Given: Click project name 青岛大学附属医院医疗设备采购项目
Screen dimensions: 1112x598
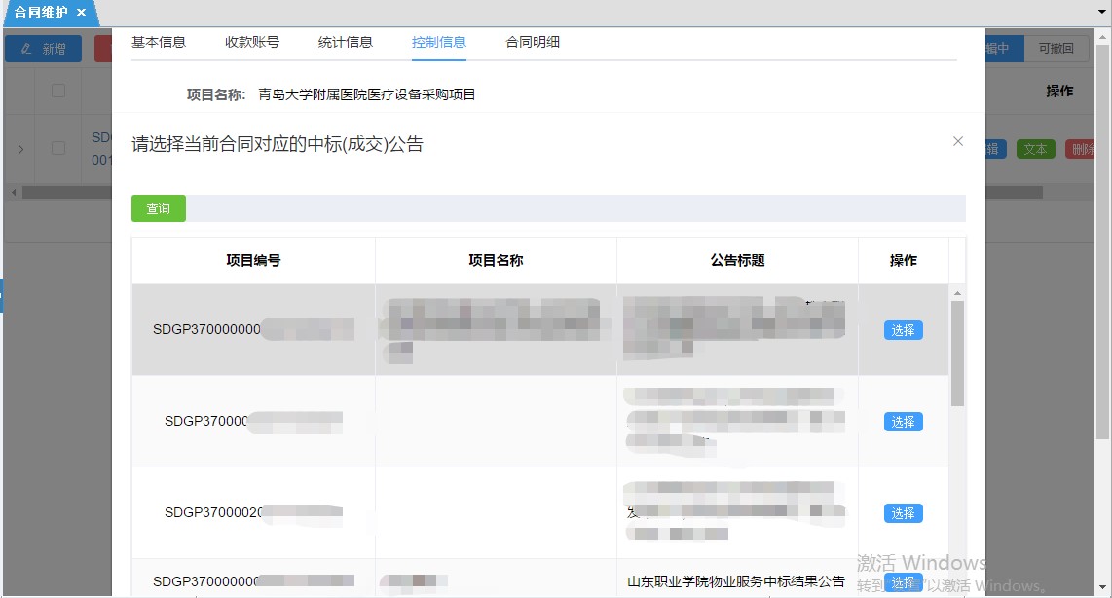Looking at the screenshot, I should pyautogui.click(x=367, y=94).
